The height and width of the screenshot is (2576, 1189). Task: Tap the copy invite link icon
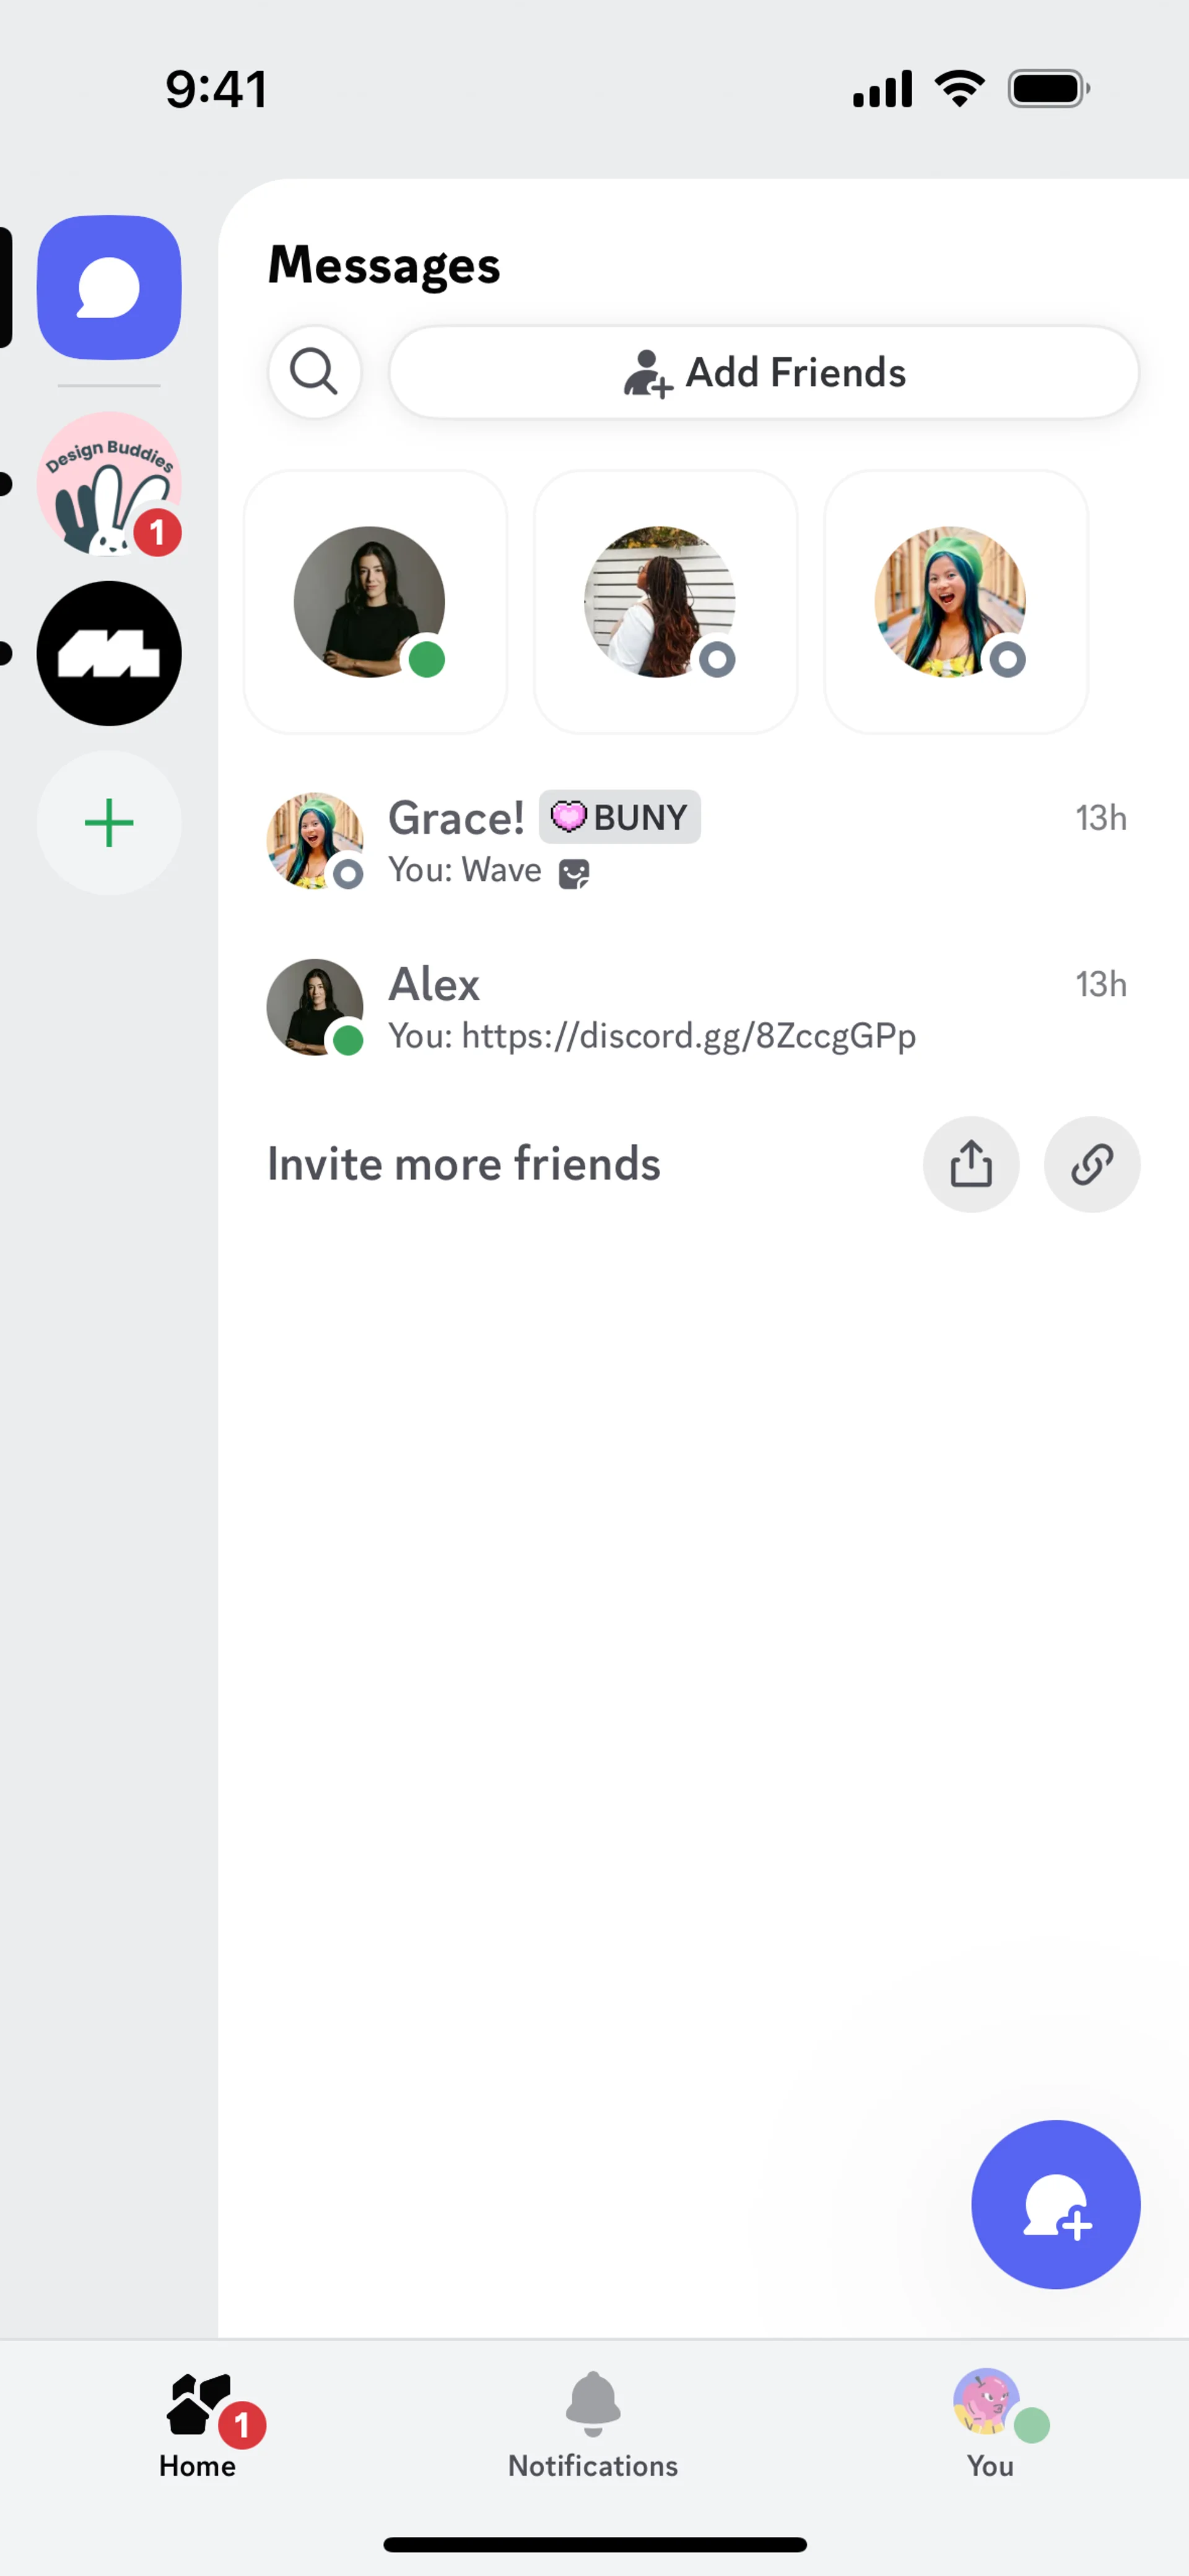[x=1091, y=1164]
